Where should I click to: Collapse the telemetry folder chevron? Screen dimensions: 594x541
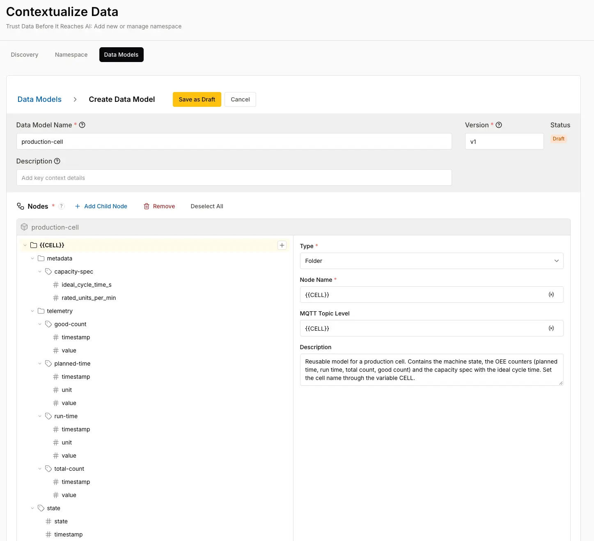click(x=32, y=311)
